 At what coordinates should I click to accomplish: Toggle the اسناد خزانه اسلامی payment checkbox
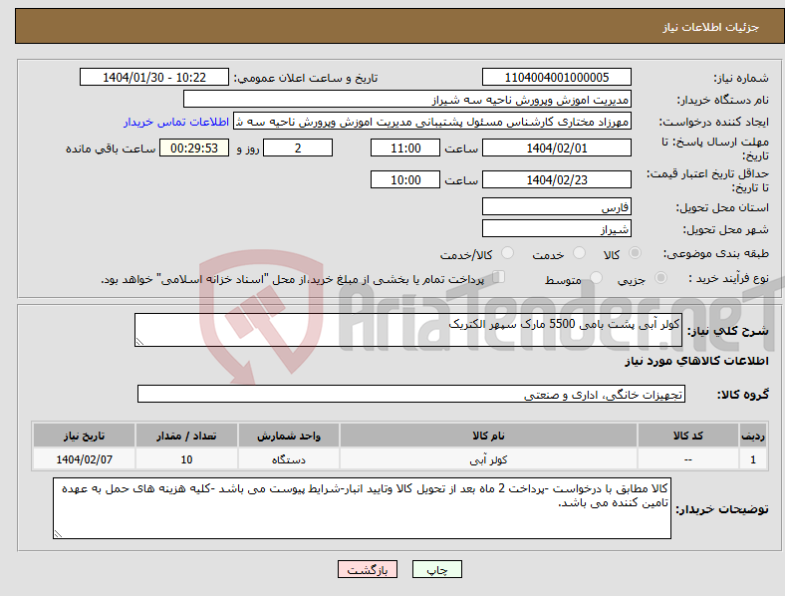click(499, 277)
